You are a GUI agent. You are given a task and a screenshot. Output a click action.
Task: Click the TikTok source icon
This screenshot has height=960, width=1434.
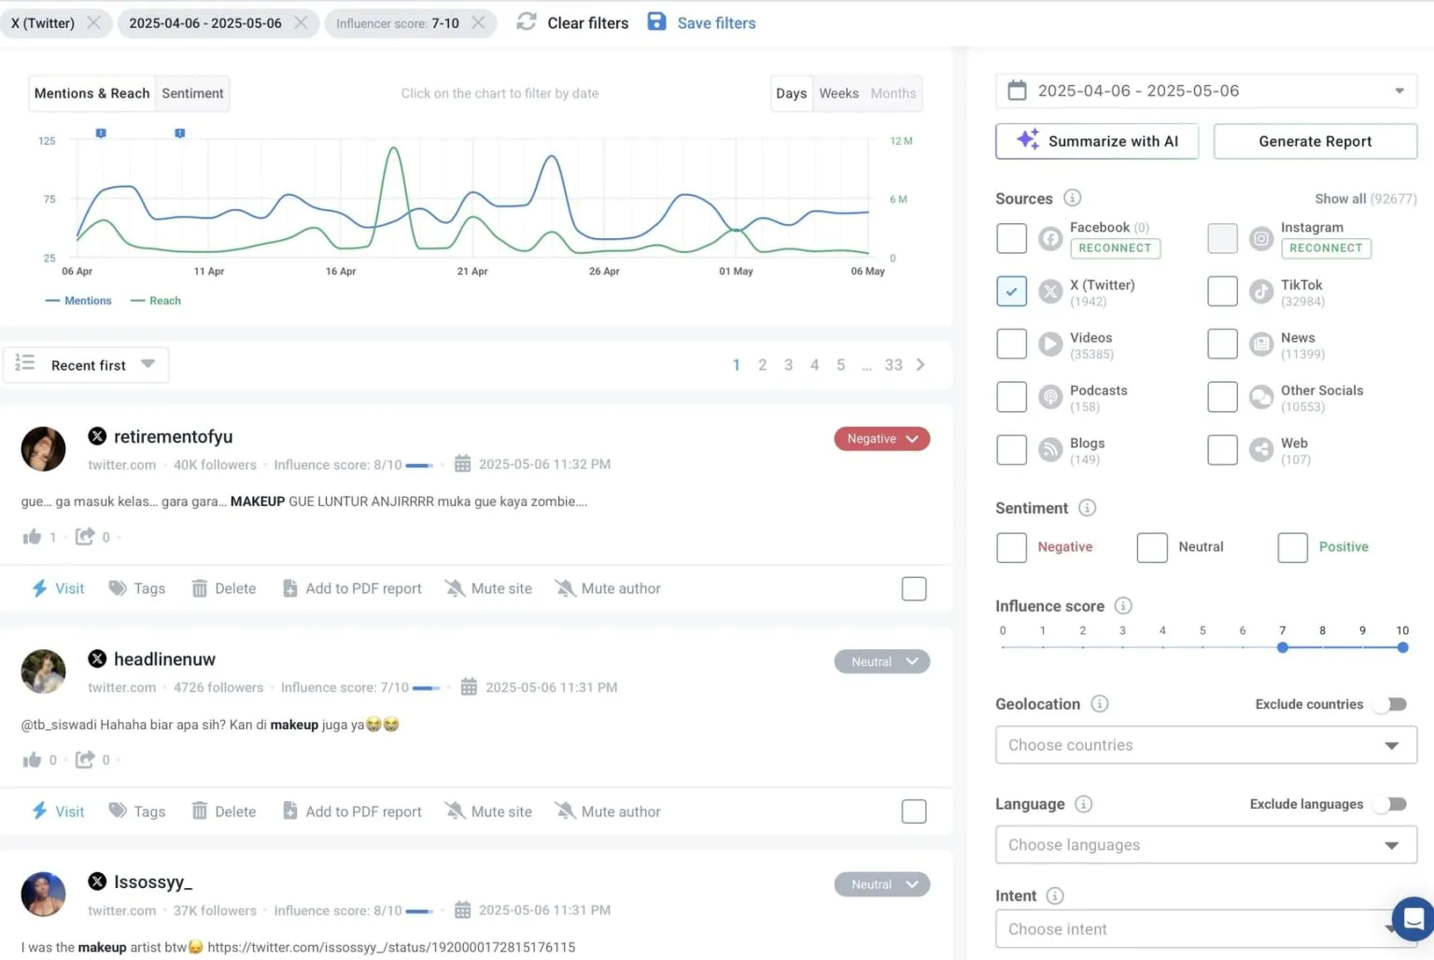[x=1261, y=290]
